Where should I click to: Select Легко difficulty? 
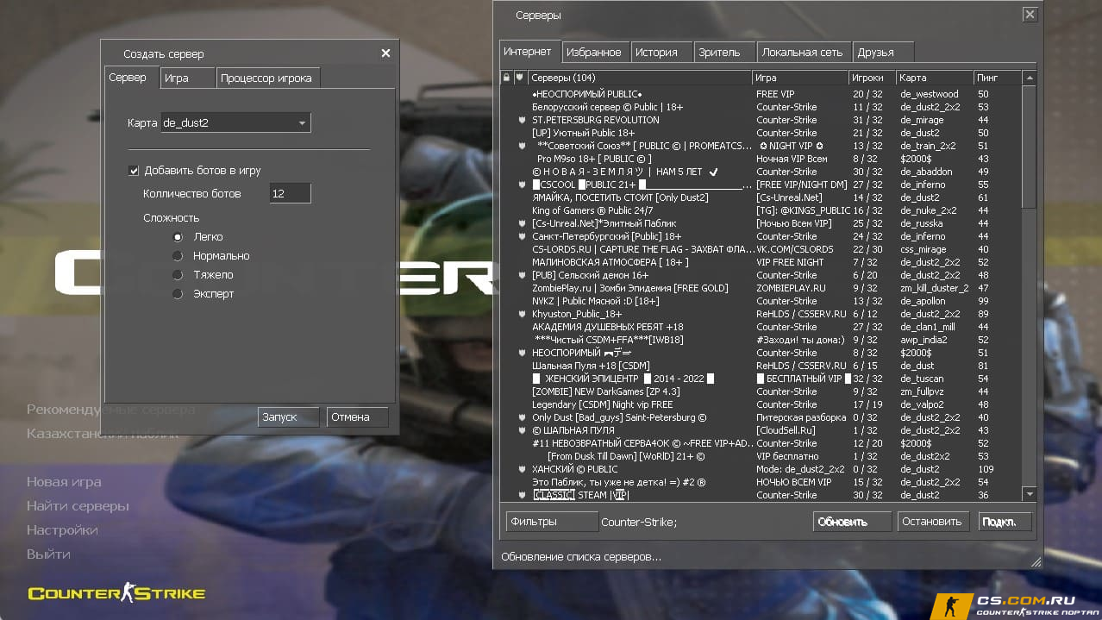click(x=178, y=236)
